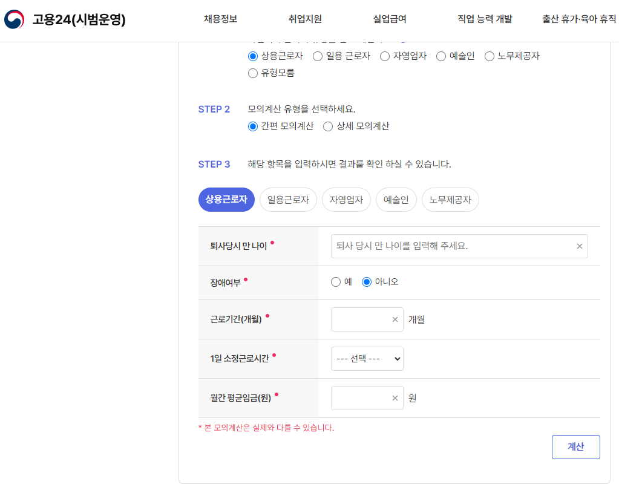
Task: Choose 예술인 as the worker type
Action: (439, 56)
